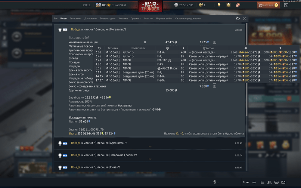Screen dimensions: 301x188
Task: Switch to the Экономика tab
Action: 76,19
